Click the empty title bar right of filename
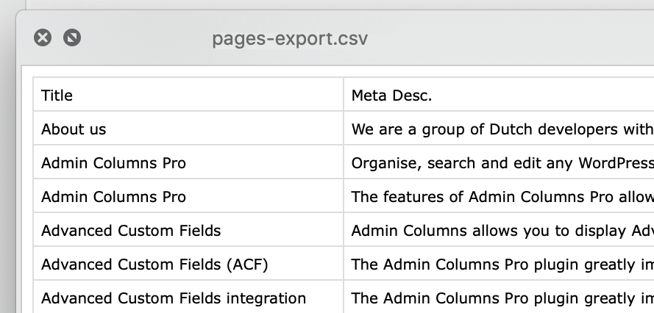This screenshot has width=654, height=313. [515, 37]
